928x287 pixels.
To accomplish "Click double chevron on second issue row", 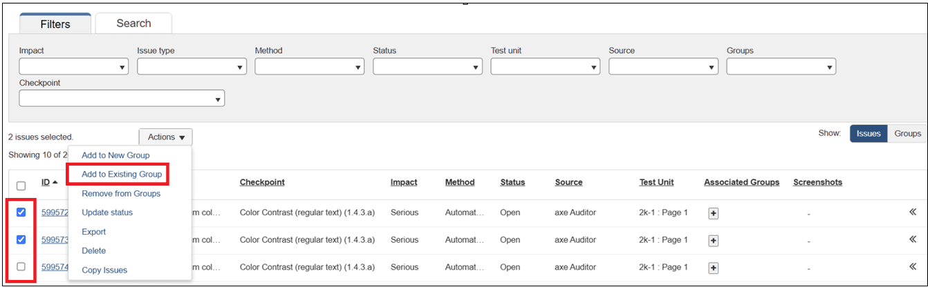I will tap(913, 240).
